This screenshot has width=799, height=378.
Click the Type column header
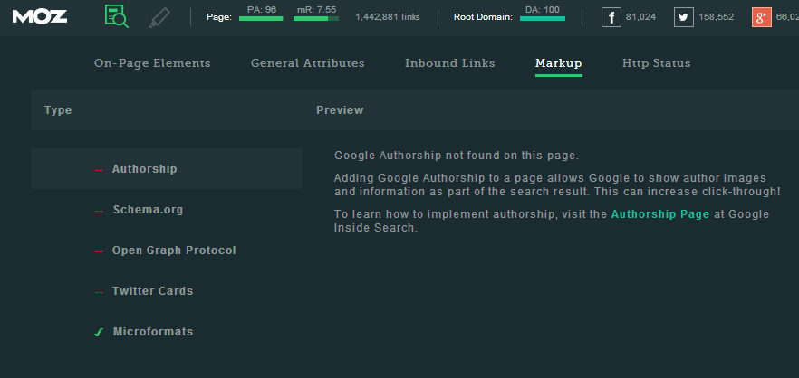(58, 110)
